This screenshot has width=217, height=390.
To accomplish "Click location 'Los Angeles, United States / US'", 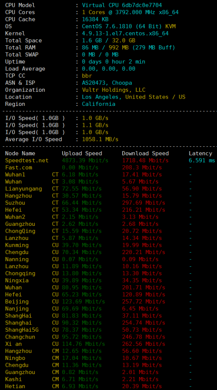I will 133,97.
